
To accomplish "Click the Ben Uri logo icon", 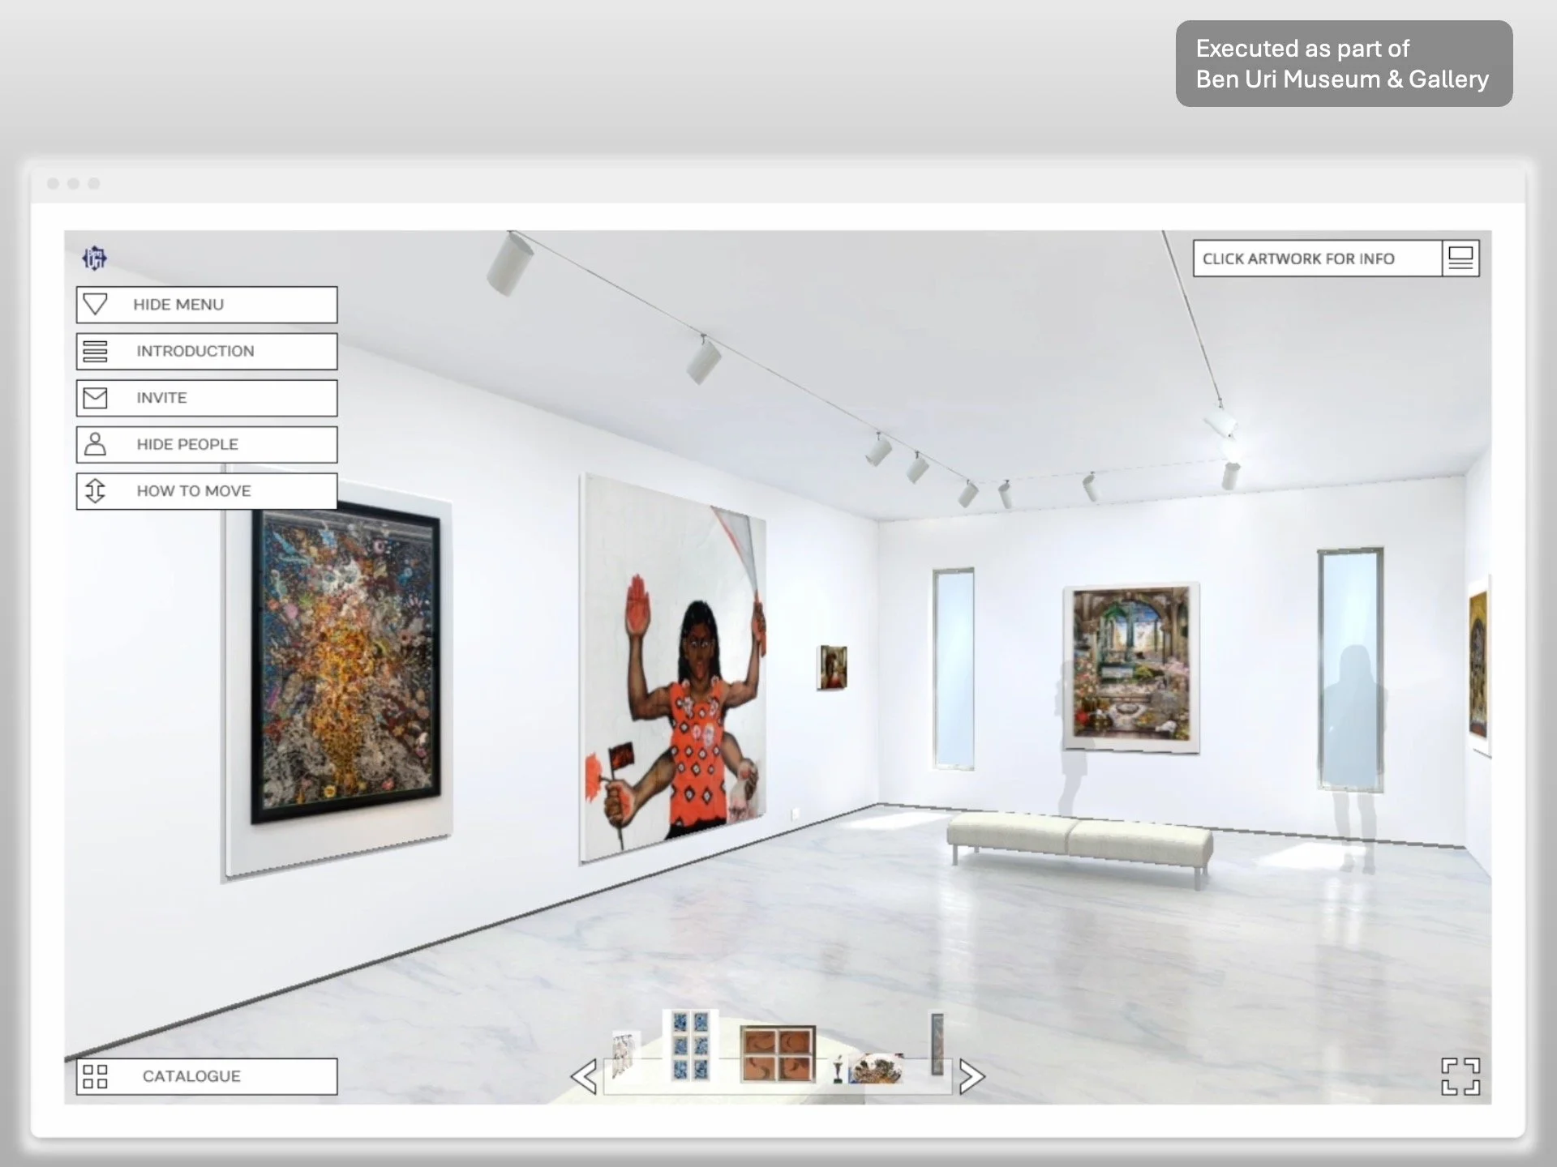I will (95, 259).
